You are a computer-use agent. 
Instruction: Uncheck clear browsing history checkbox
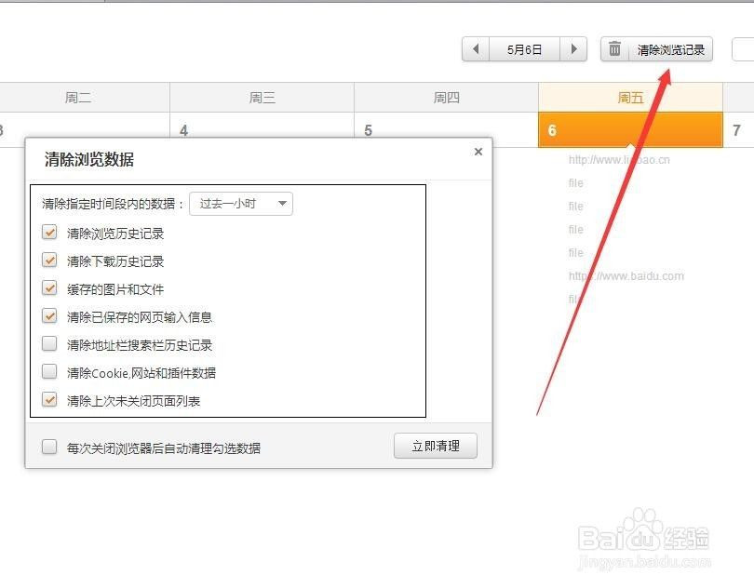(x=49, y=233)
